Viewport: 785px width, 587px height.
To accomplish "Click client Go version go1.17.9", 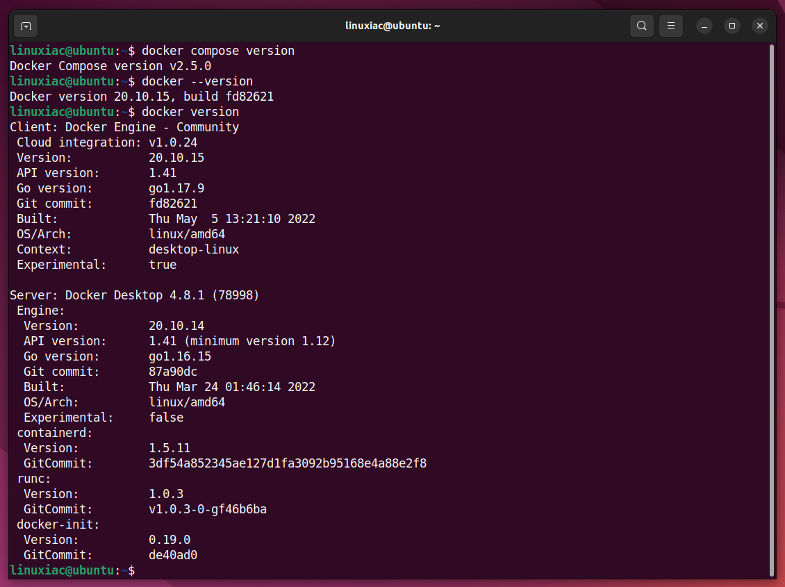I will (x=176, y=189).
